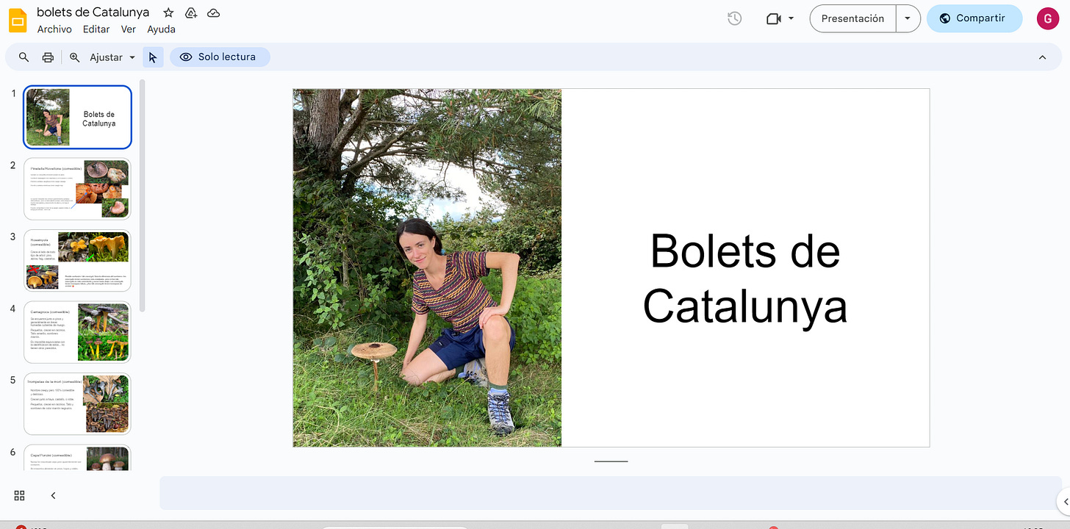Open grid view of slides
The height and width of the screenshot is (529, 1070).
[x=20, y=495]
